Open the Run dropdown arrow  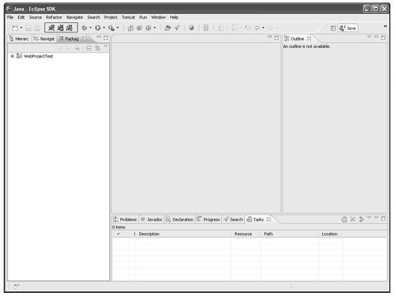104,28
